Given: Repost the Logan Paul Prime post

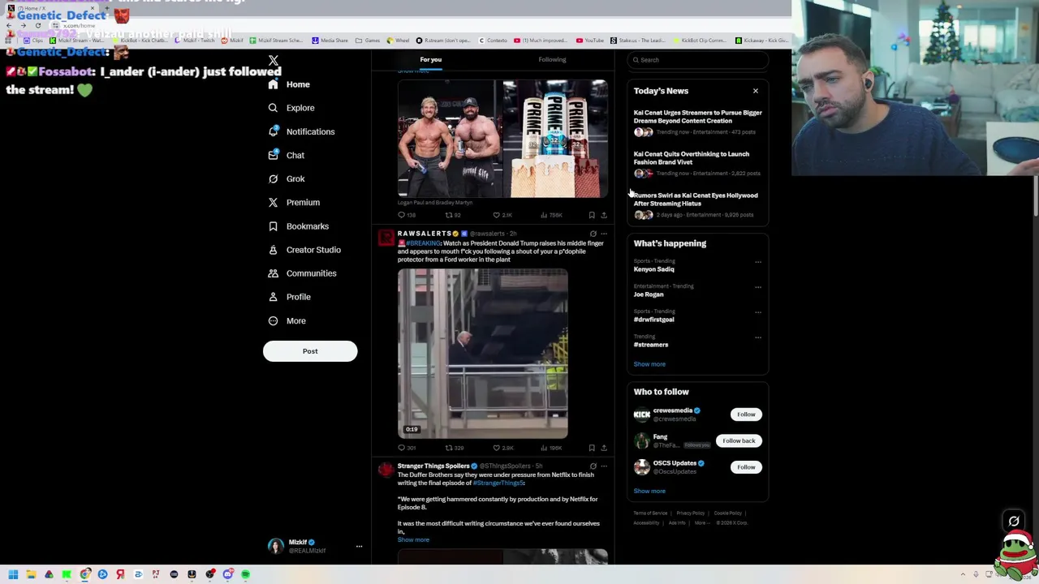Looking at the screenshot, I should point(453,215).
